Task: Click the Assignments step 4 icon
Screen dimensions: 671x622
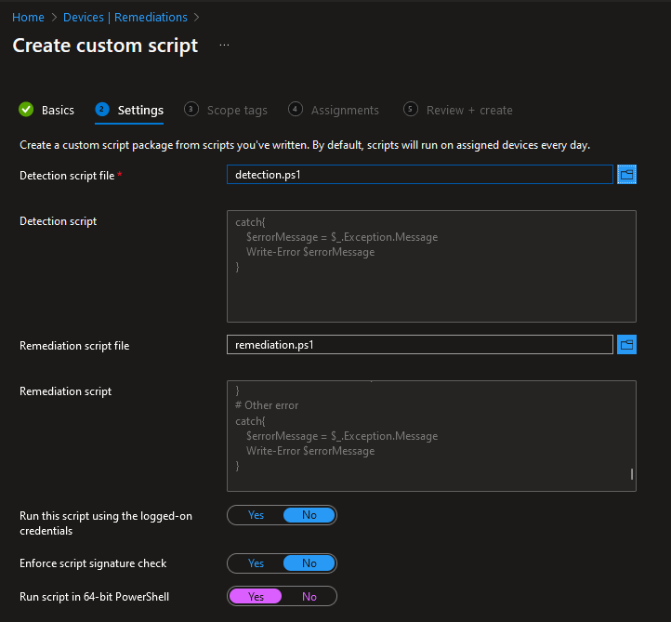Action: 295,110
